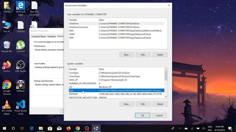This screenshot has width=236, height=132.
Task: Click New under System variables
Action: click(127, 104)
